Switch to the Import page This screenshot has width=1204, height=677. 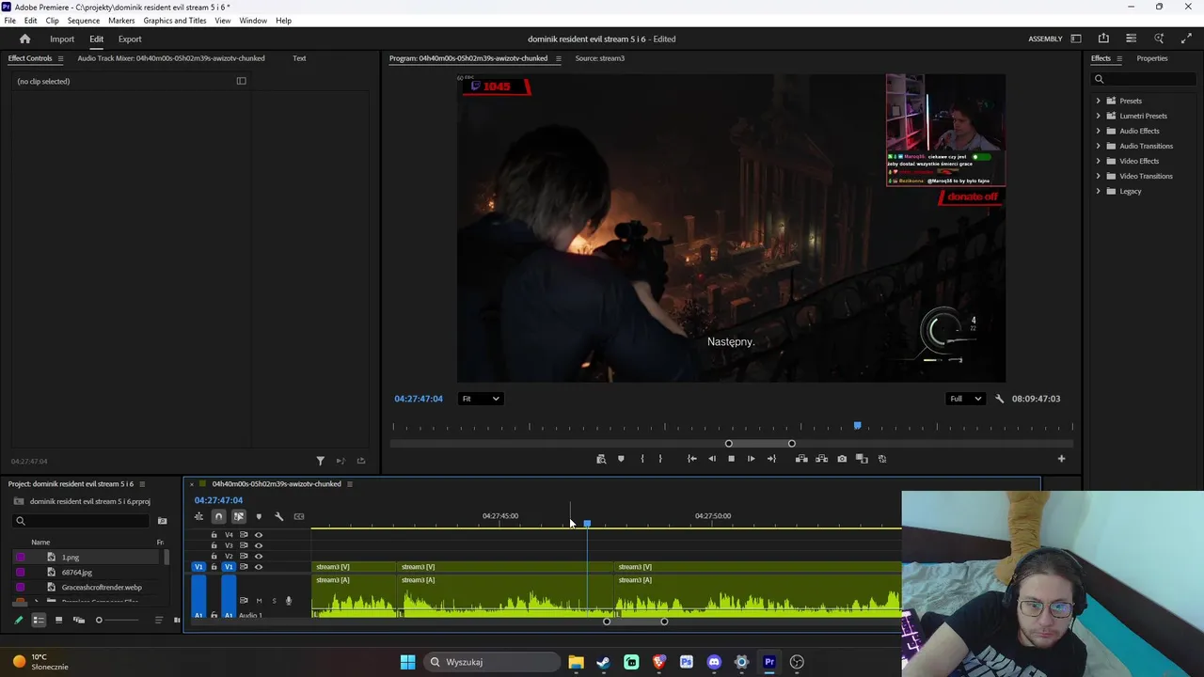[x=62, y=39]
